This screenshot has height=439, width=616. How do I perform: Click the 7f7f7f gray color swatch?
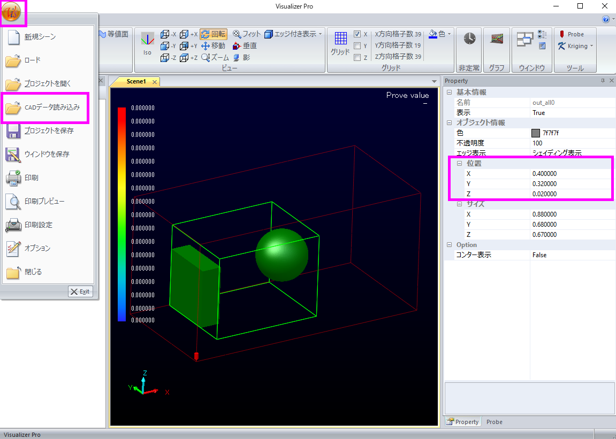pos(536,133)
